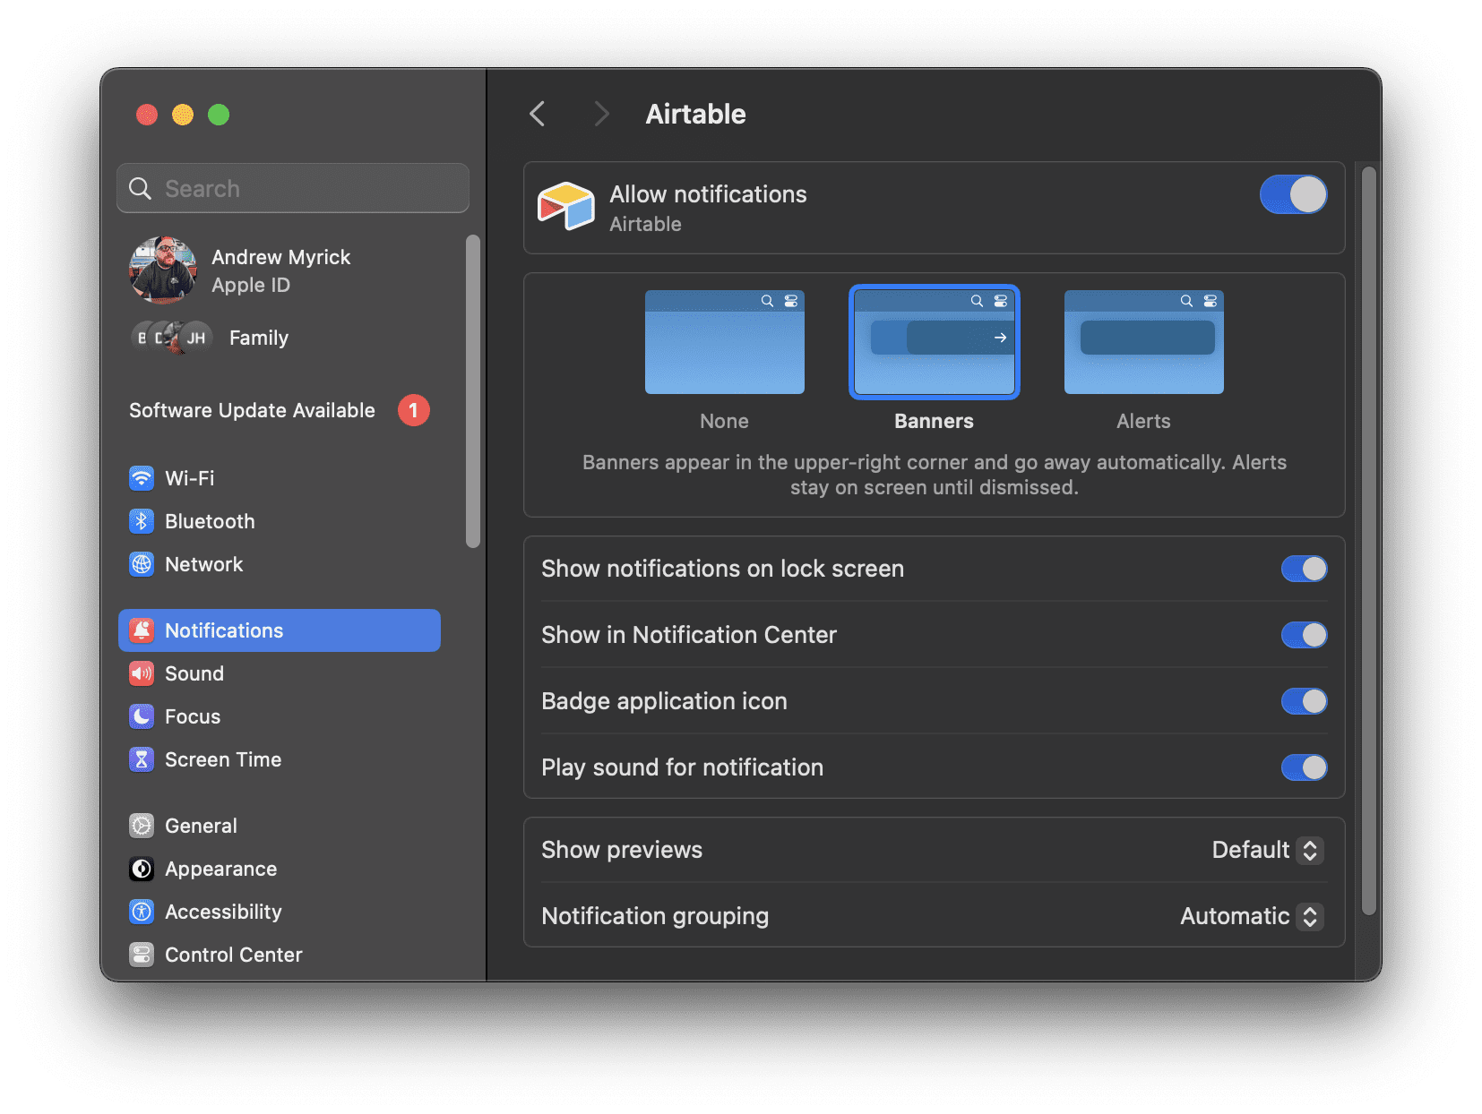
Task: Turn off Allow notifications switch
Action: [x=1294, y=194]
